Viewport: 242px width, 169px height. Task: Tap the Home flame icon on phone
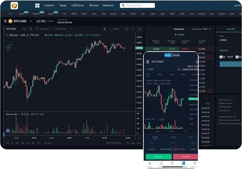point(150,163)
